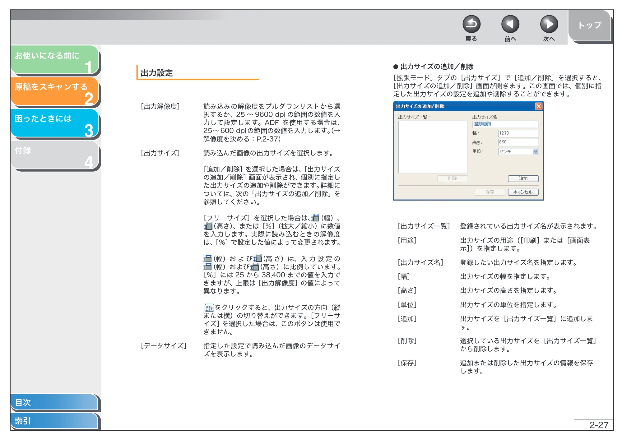Click the 保存 button in dialog
Screen dimensions: 622x440
(490, 192)
